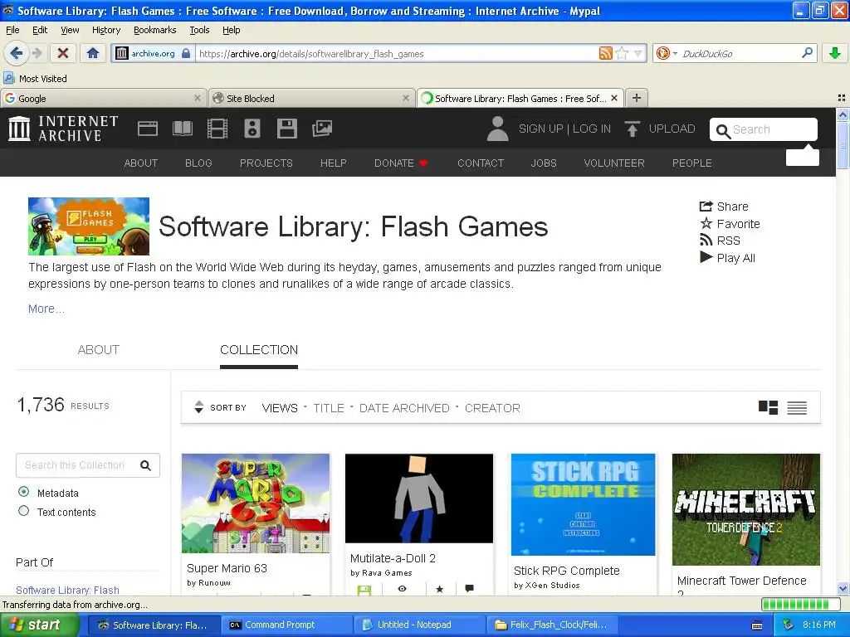The height and width of the screenshot is (637, 850).
Task: Sort by TITLE
Action: pyautogui.click(x=329, y=408)
